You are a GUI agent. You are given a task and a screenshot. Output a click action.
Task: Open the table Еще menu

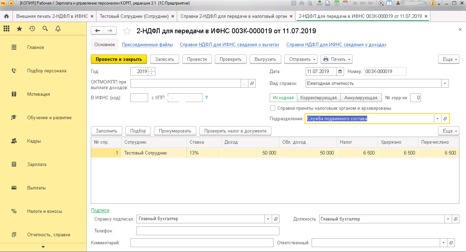449,131
